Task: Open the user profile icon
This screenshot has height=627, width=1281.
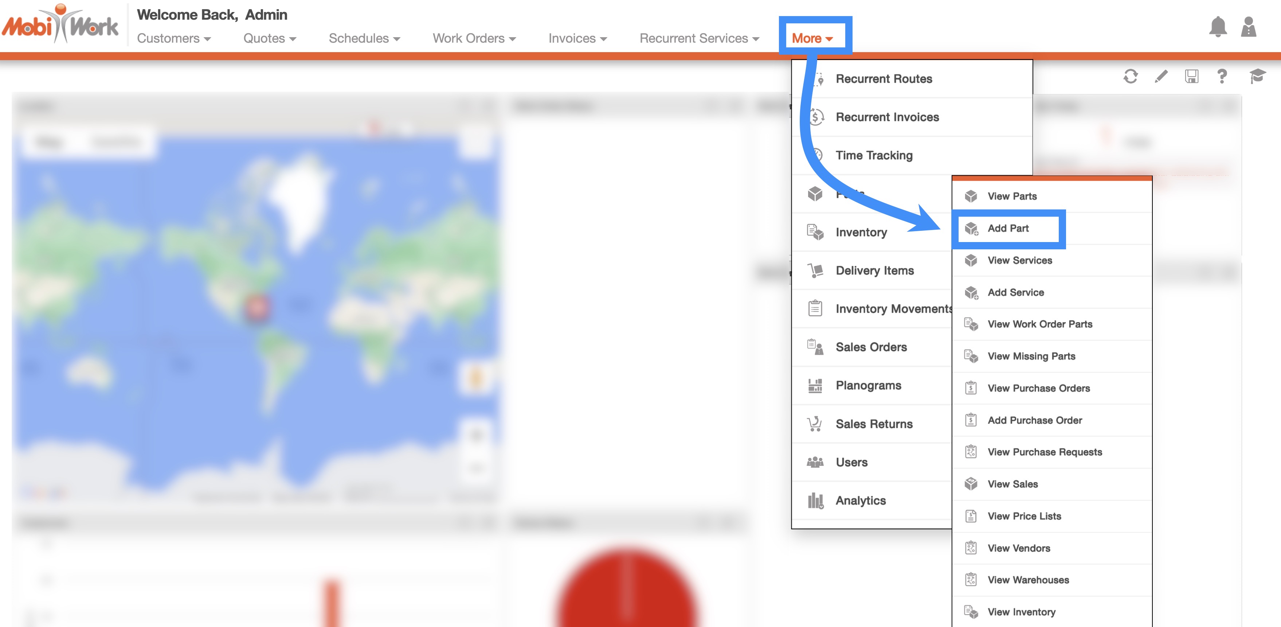Action: click(1248, 27)
